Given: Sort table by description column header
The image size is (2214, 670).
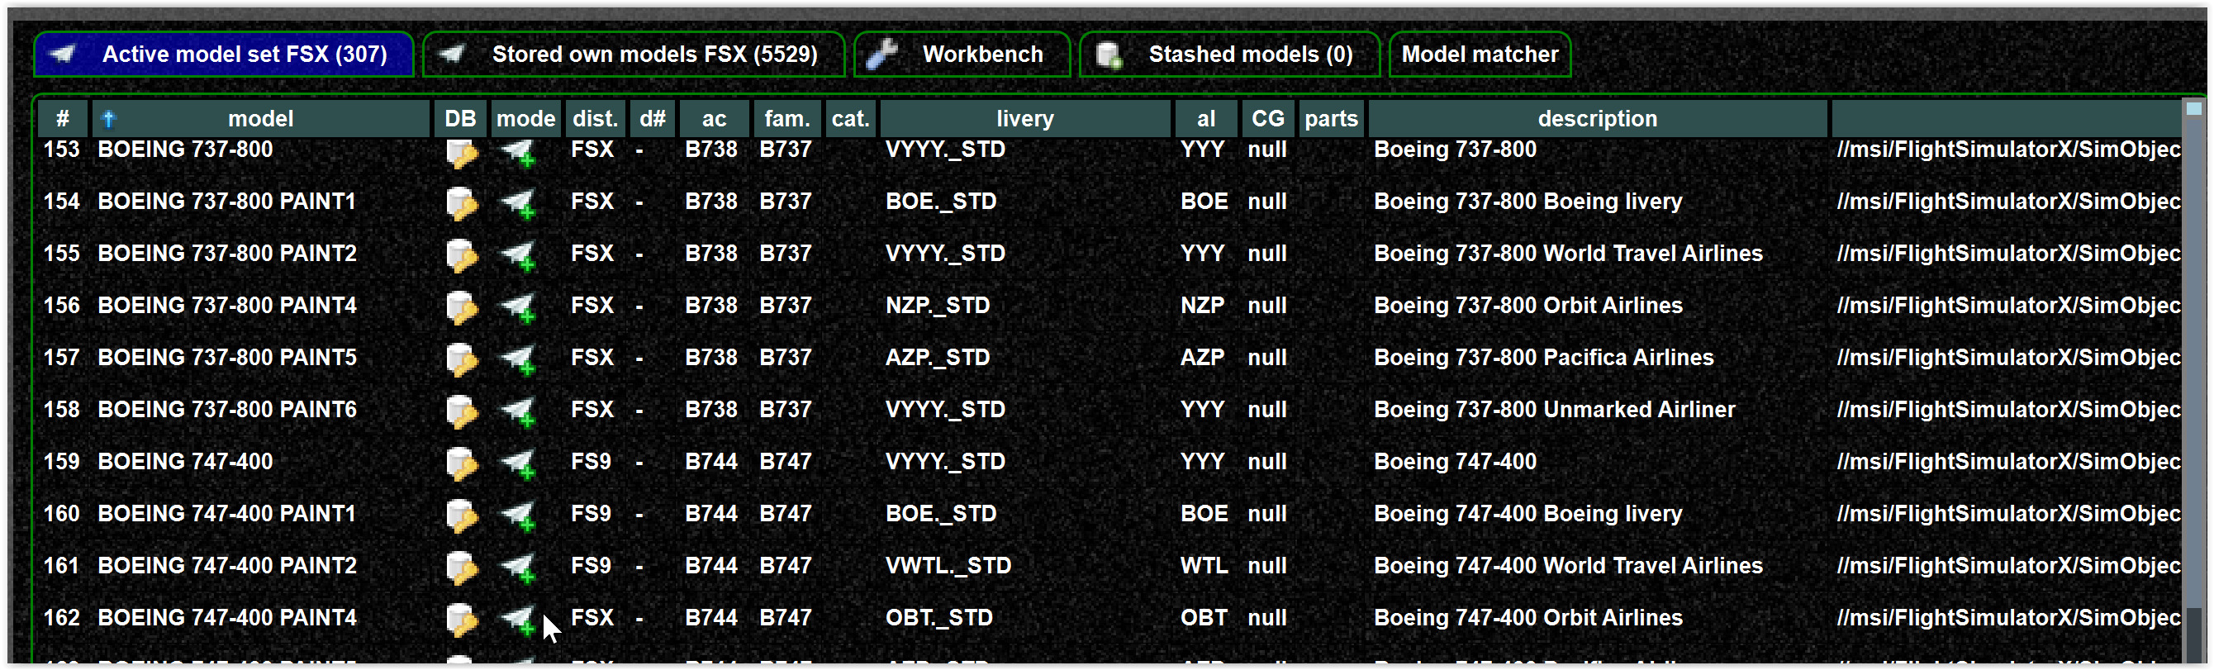Looking at the screenshot, I should coord(1596,118).
